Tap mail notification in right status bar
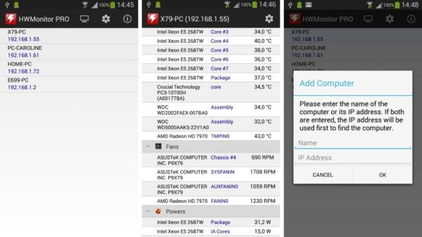 [309, 5]
